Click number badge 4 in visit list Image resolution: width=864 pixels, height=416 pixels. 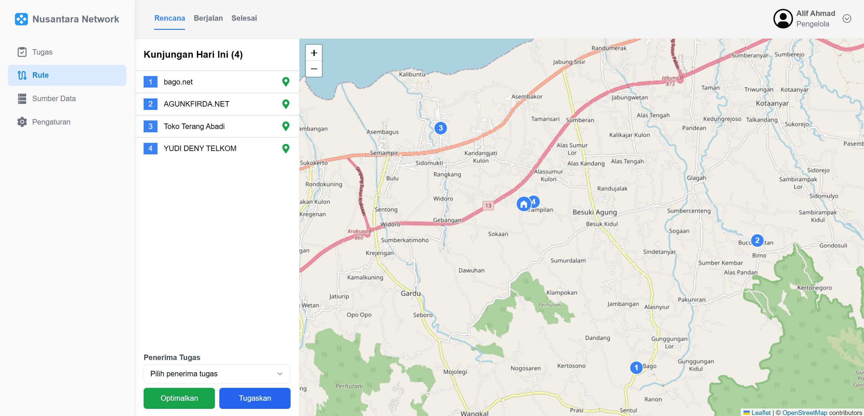(x=150, y=148)
